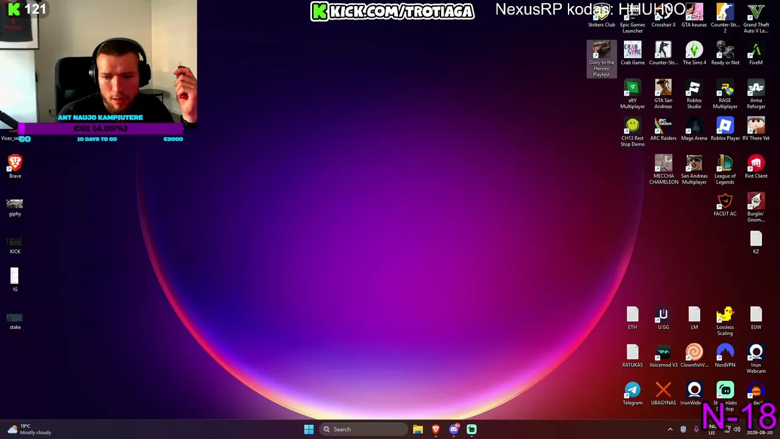
Task: Select the CH13 Rest Stop Demo icon
Action: (x=633, y=132)
